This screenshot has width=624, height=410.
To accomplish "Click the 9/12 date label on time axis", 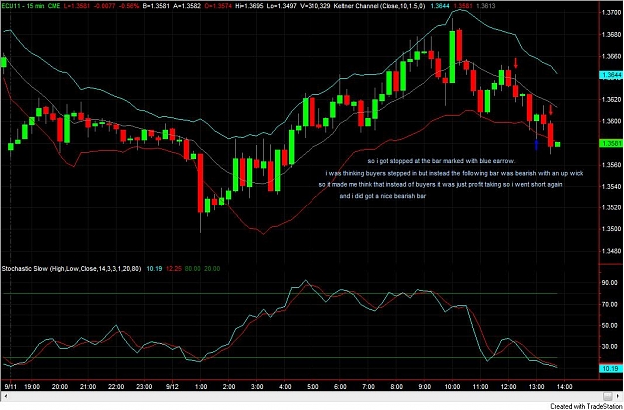I will (172, 386).
